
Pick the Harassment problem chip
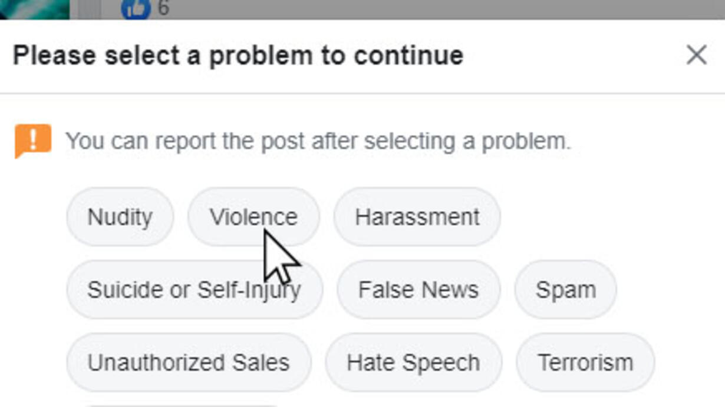coord(417,217)
